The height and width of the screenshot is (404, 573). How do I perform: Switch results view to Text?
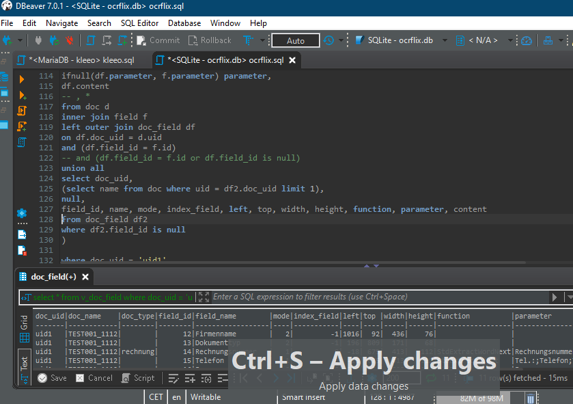click(24, 368)
